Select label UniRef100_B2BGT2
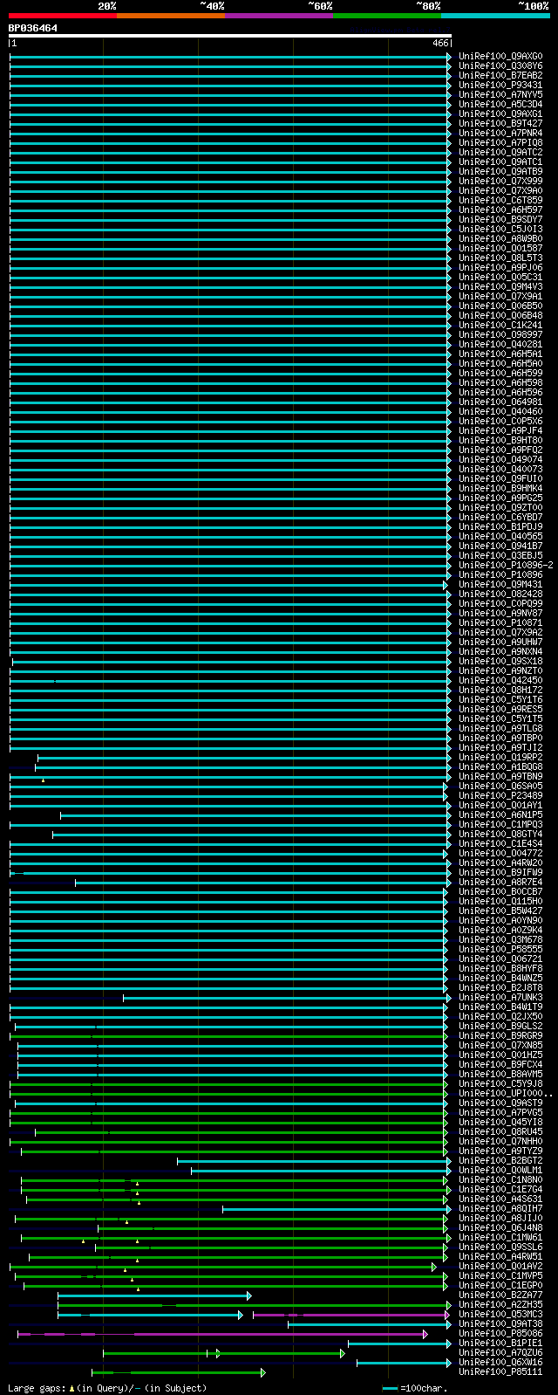The width and height of the screenshot is (558, 1395). point(500,1161)
